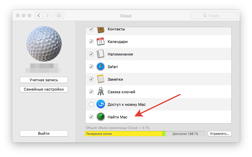Image resolution: width=252 pixels, height=157 pixels.
Task: Click the Keychain keys icon
Action: pos(101,91)
